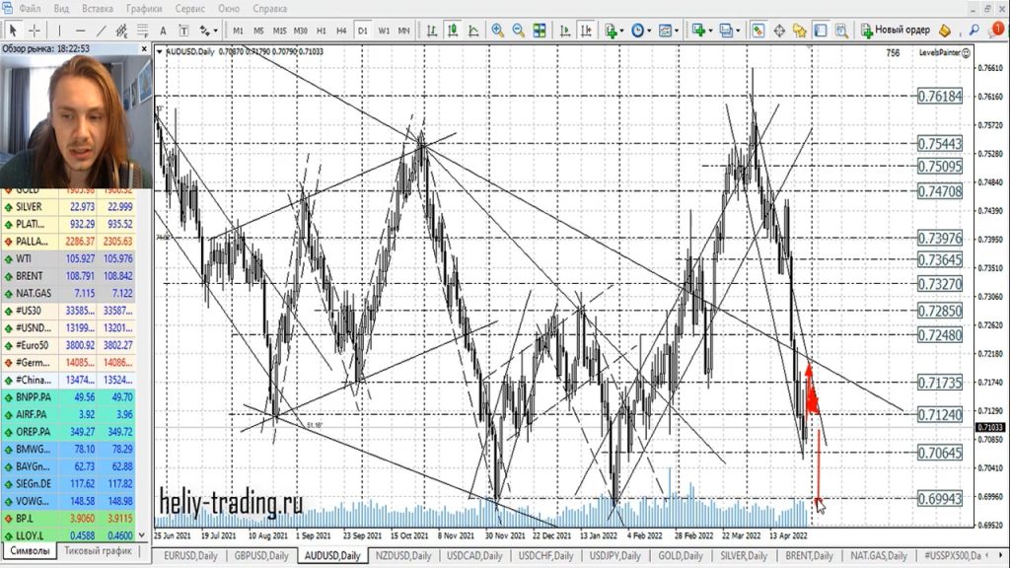Image resolution: width=1010 pixels, height=568 pixels.
Task: Select the trendline drawing tool
Action: 102,31
